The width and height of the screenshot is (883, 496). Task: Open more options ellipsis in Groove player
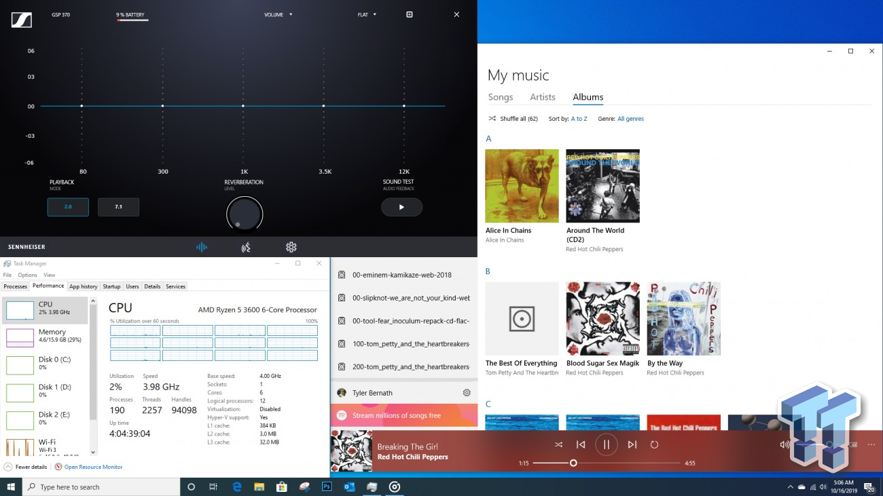871,444
